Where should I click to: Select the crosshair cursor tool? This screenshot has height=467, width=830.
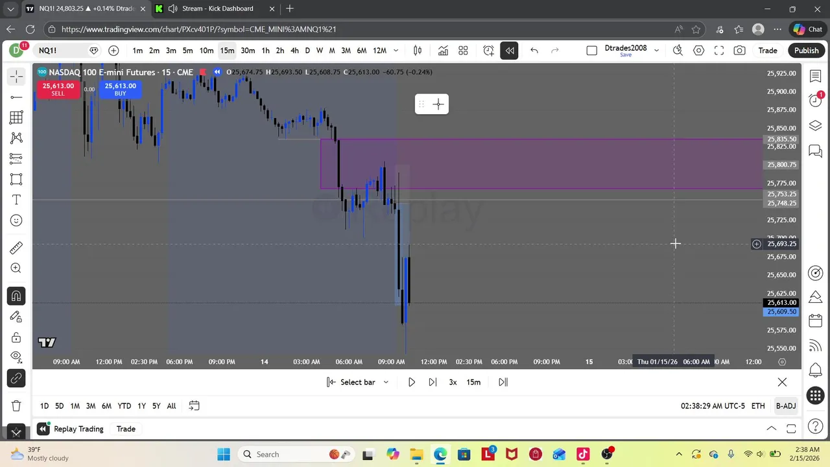(x=16, y=77)
